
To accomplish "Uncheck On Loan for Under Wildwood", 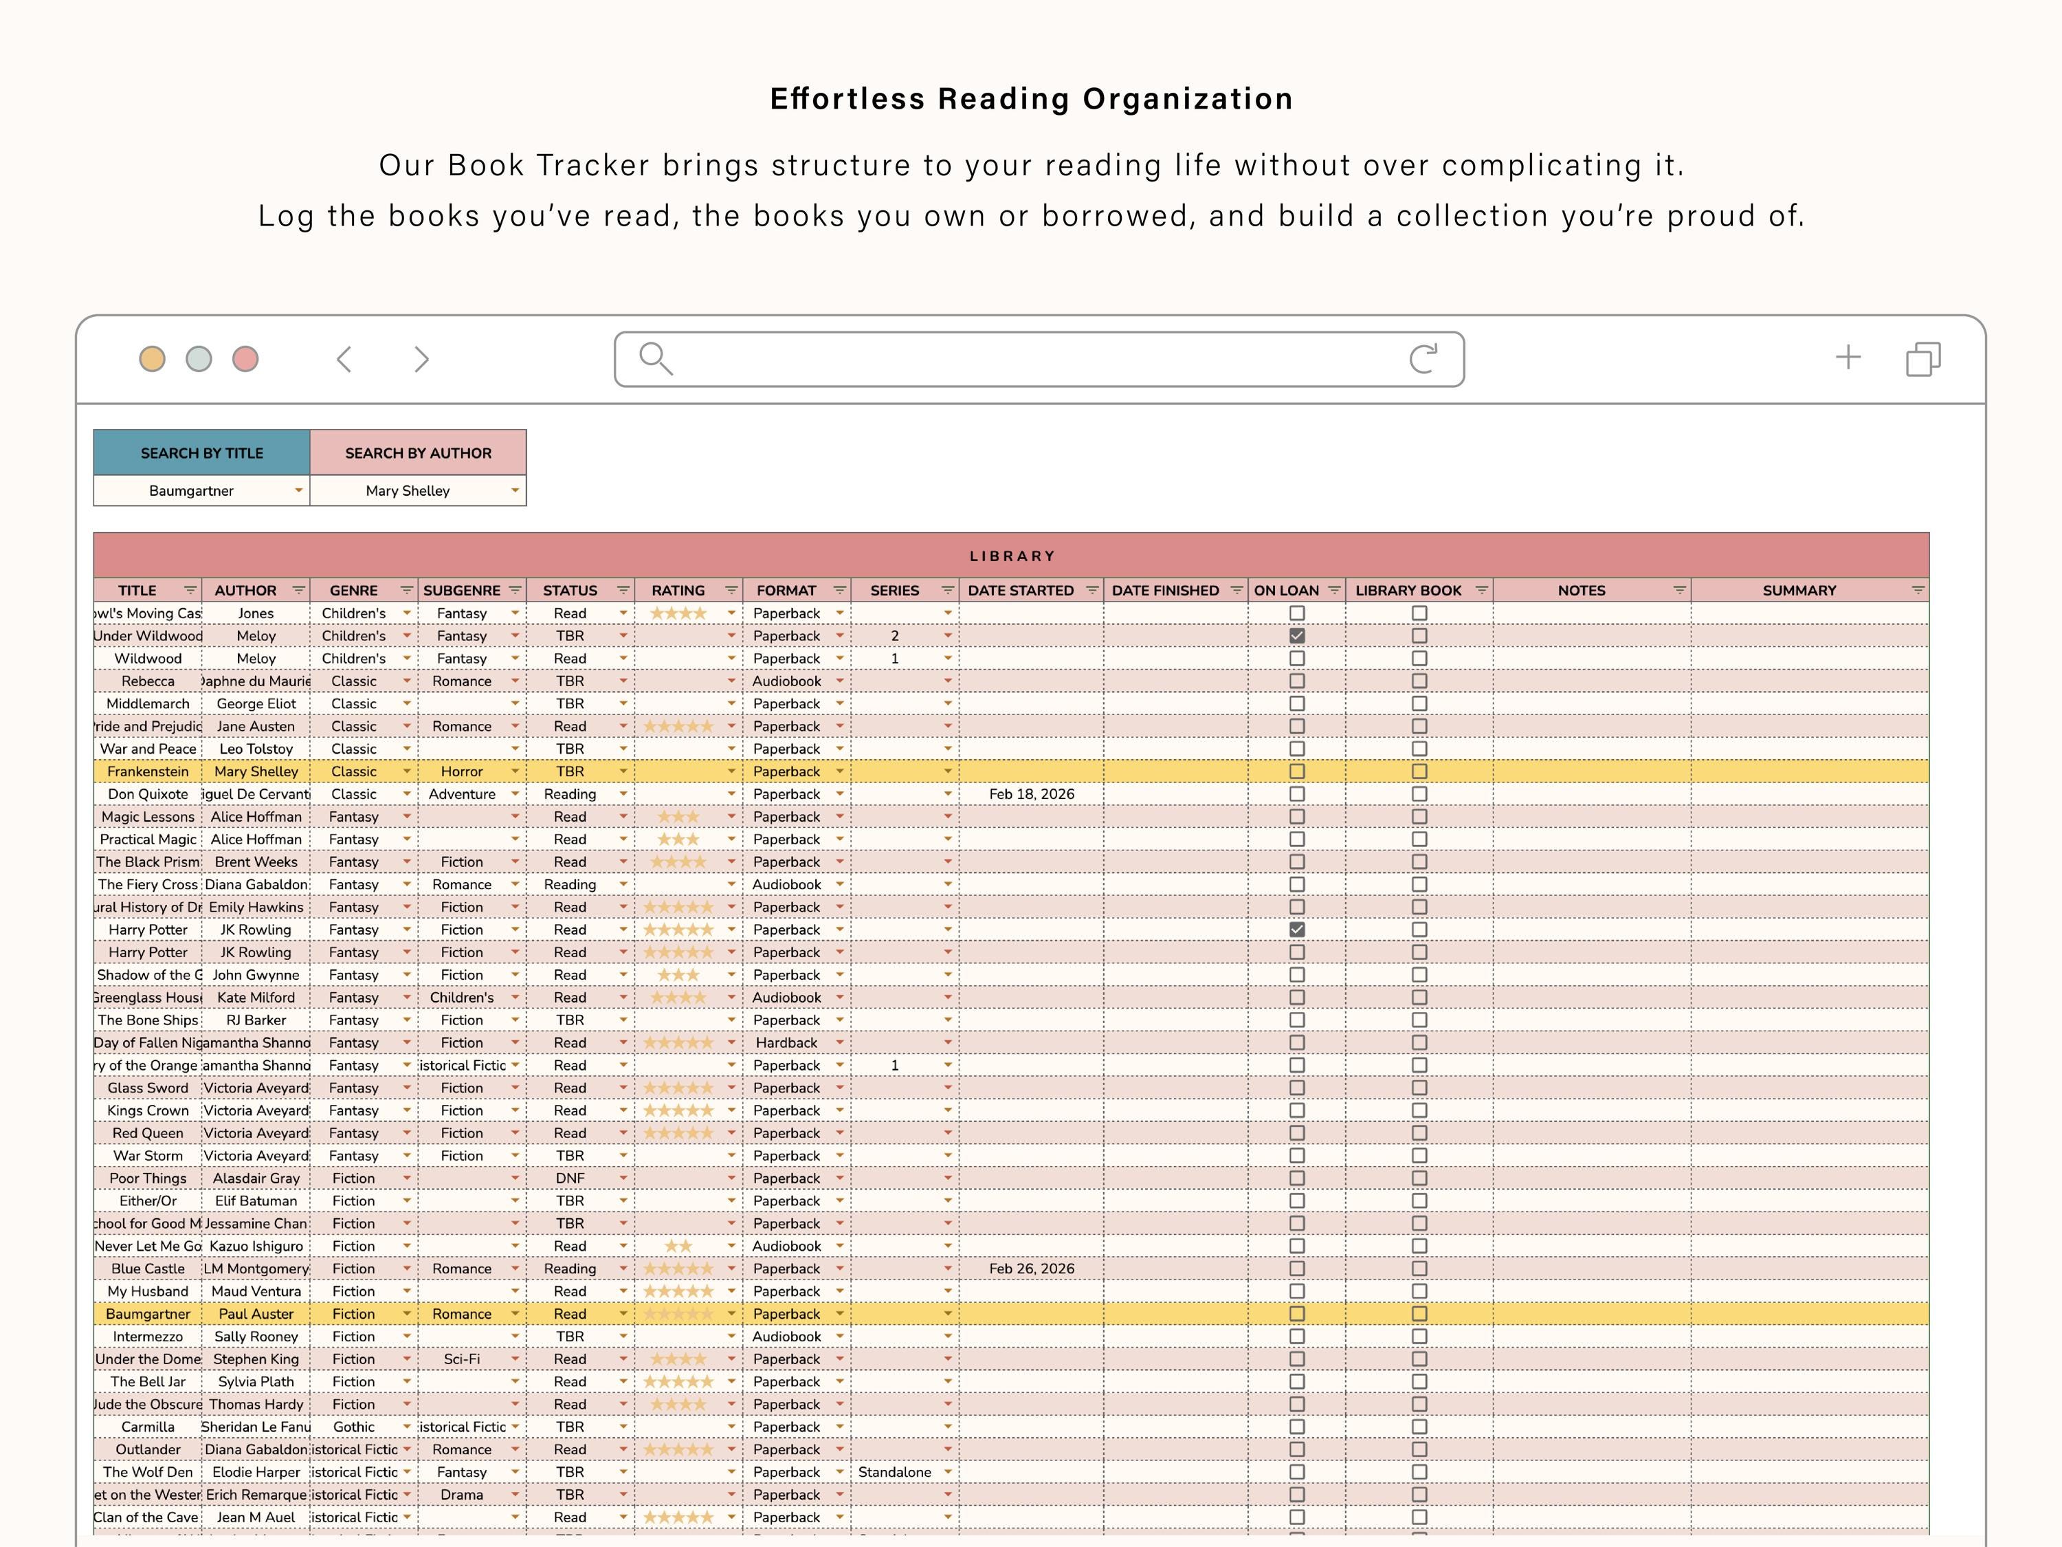I will (x=1297, y=636).
